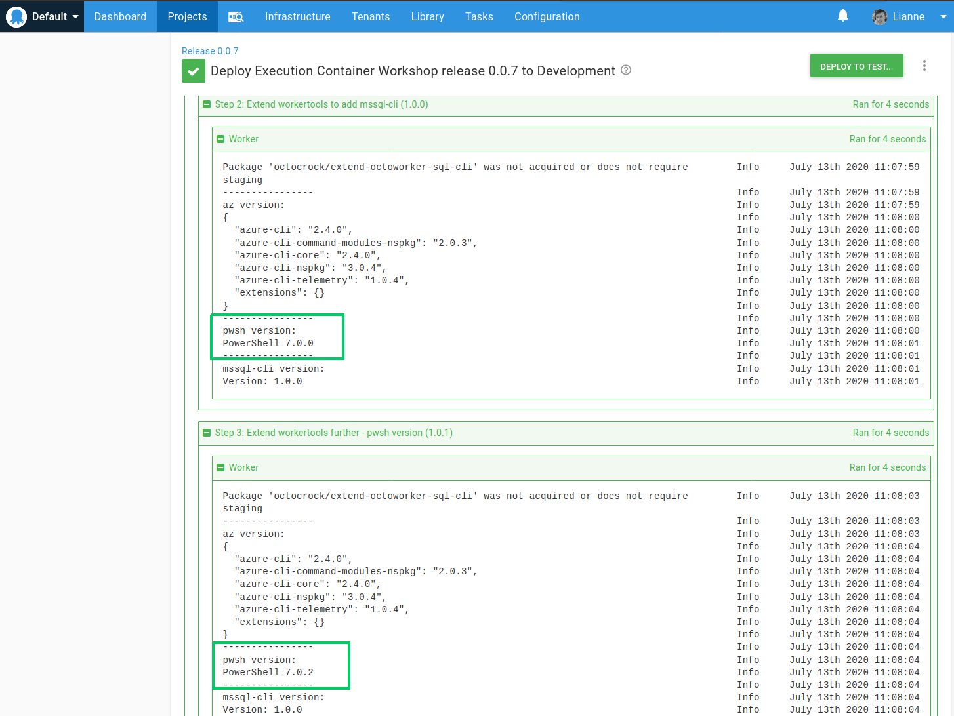The width and height of the screenshot is (954, 716).
Task: Follow the Release 0.0.7 link
Action: 210,51
